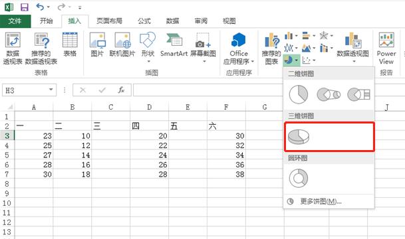Click the confirm checkmark in formula bar
Screen dimensions: 405x239
coord(102,90)
